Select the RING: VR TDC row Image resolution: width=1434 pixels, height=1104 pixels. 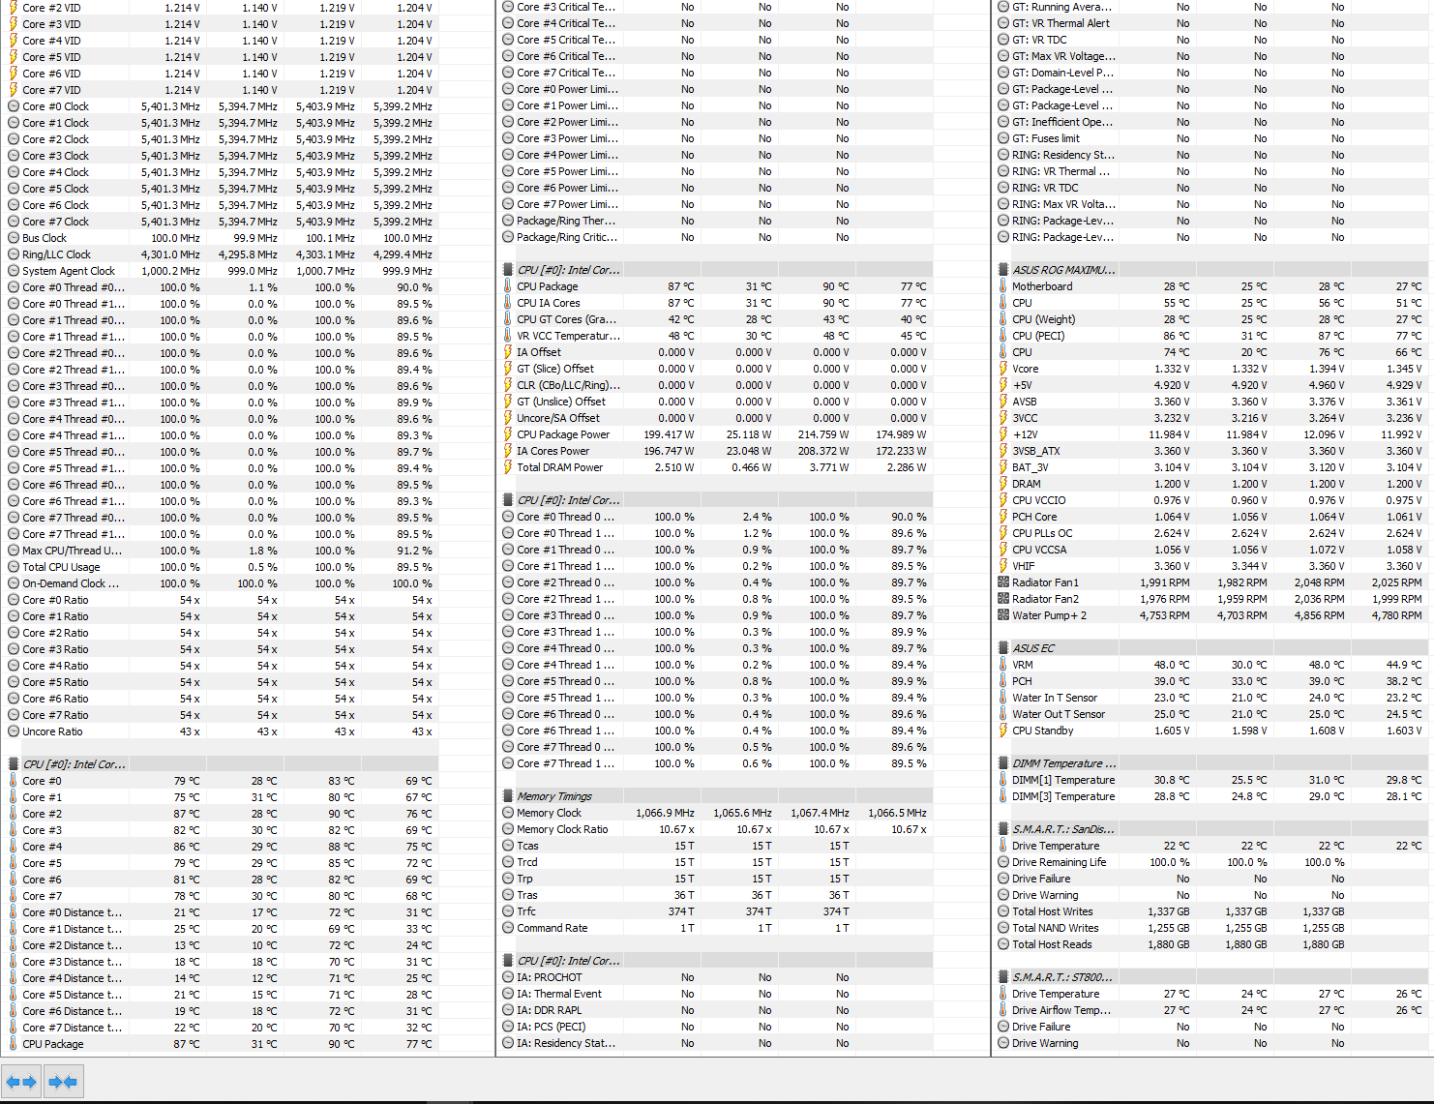pos(1211,188)
